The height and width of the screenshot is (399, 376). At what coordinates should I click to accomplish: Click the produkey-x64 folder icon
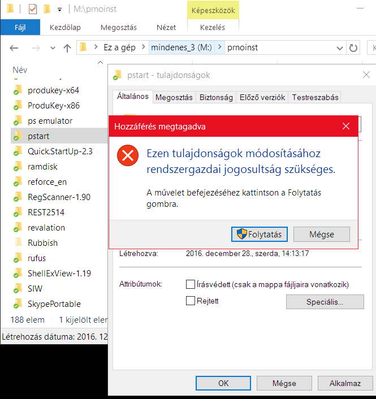18,90
